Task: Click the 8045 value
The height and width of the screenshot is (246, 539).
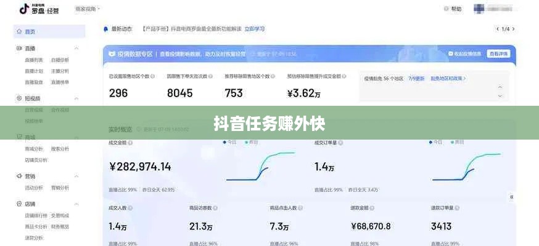Action: pos(180,93)
